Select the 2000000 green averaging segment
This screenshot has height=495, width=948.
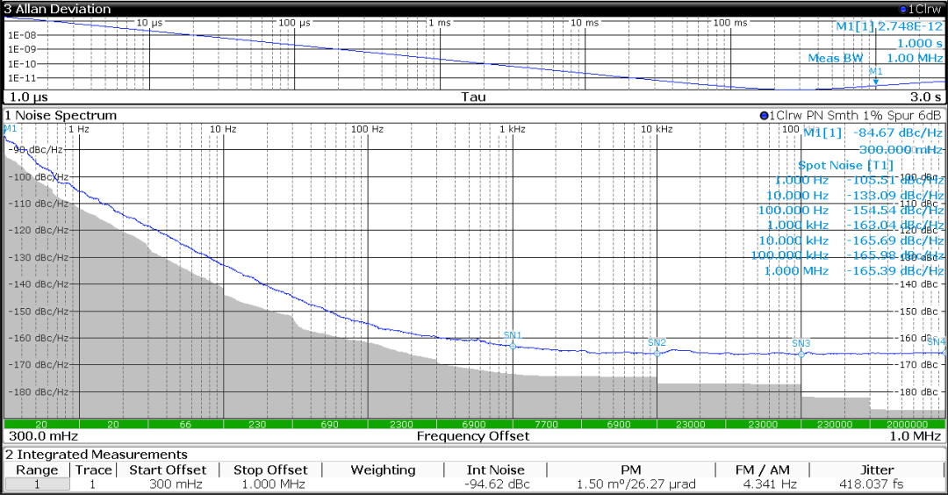tap(908, 424)
